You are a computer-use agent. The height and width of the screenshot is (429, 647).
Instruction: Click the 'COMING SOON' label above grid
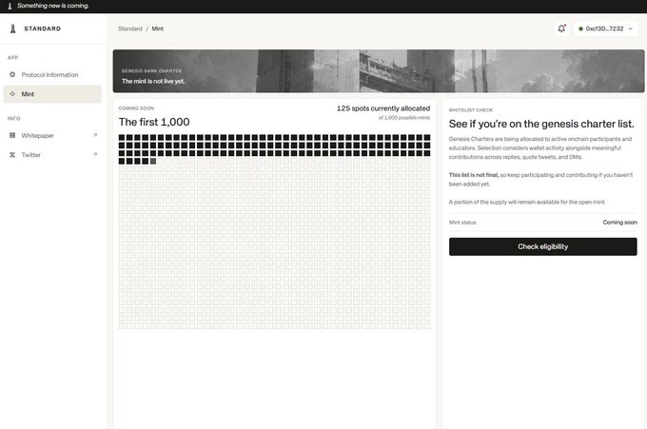coord(136,108)
